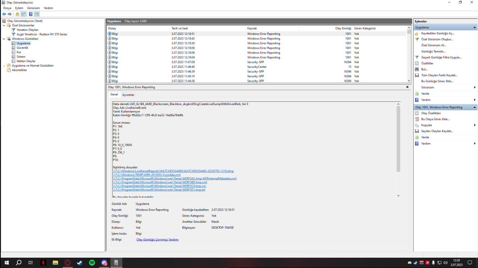The width and height of the screenshot is (478, 268).
Task: Close the Olay 1001 preview pane
Action: coord(407,87)
